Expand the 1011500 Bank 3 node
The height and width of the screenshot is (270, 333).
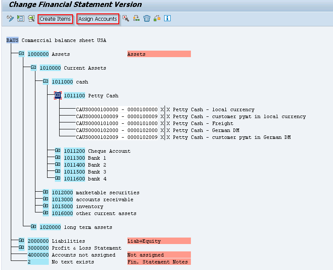pyautogui.click(x=58, y=171)
